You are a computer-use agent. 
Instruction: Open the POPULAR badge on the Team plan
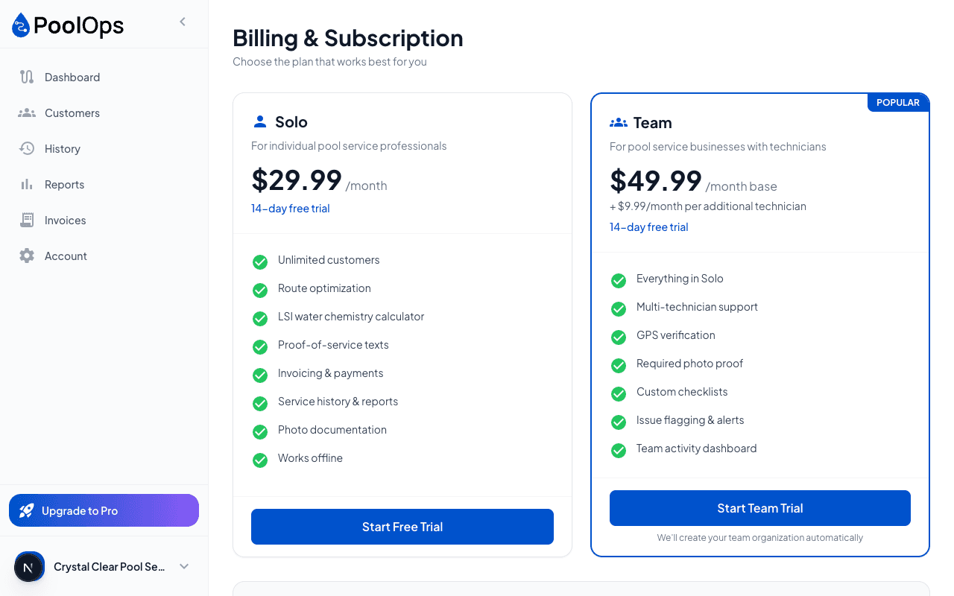click(x=898, y=102)
